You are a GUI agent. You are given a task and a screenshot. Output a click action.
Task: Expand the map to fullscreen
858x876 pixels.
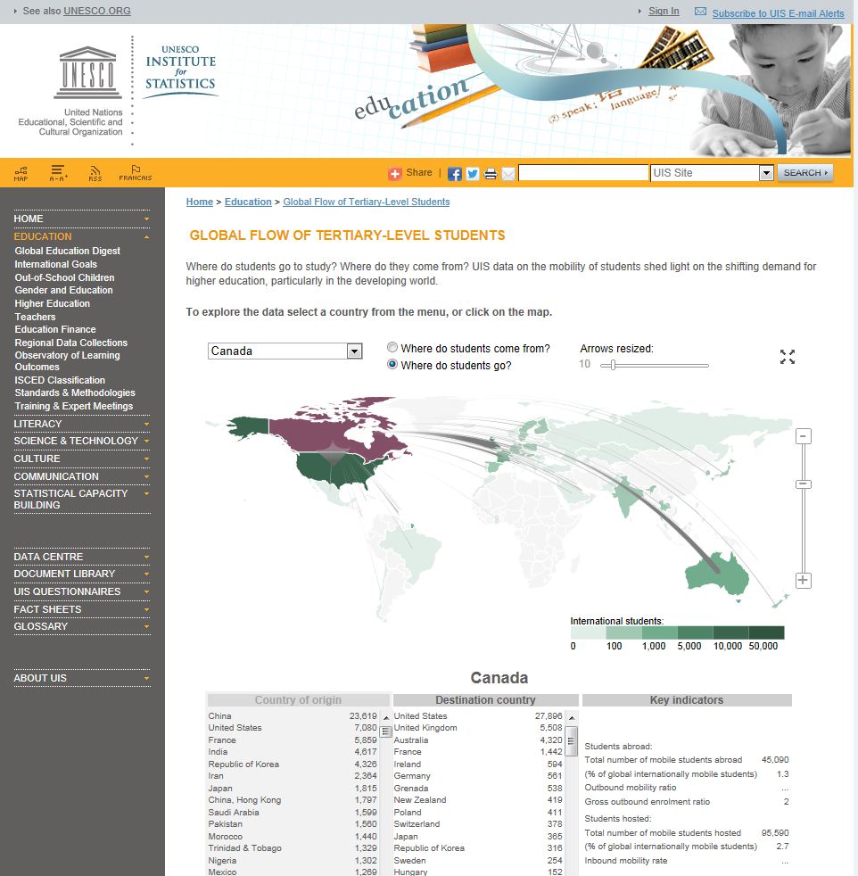787,357
